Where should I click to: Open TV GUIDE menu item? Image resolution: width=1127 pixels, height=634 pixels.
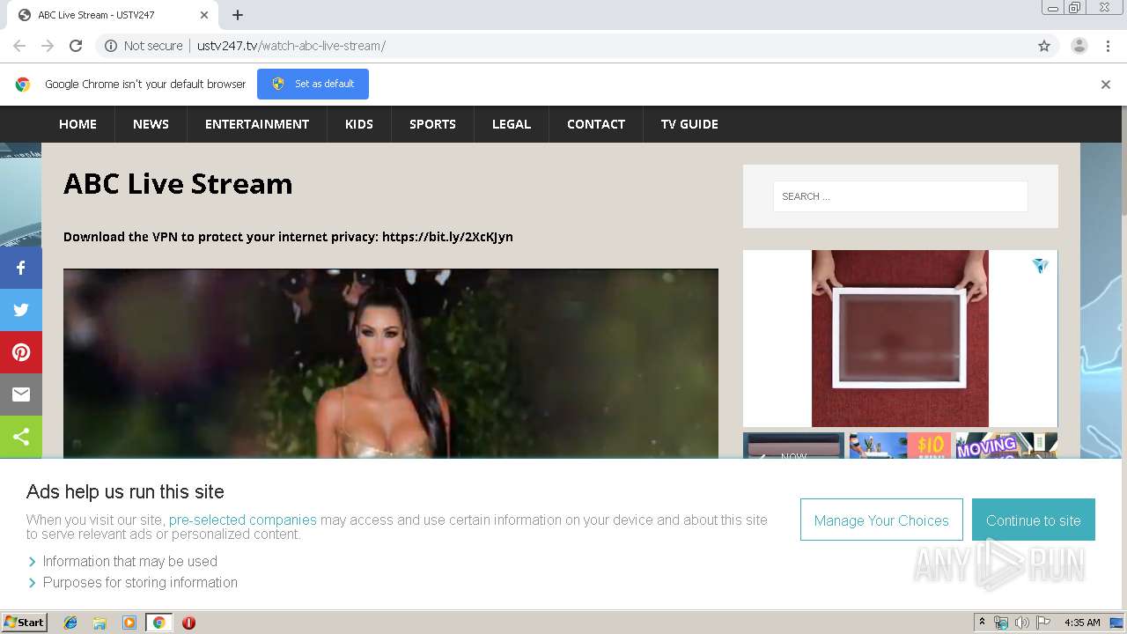tap(689, 124)
